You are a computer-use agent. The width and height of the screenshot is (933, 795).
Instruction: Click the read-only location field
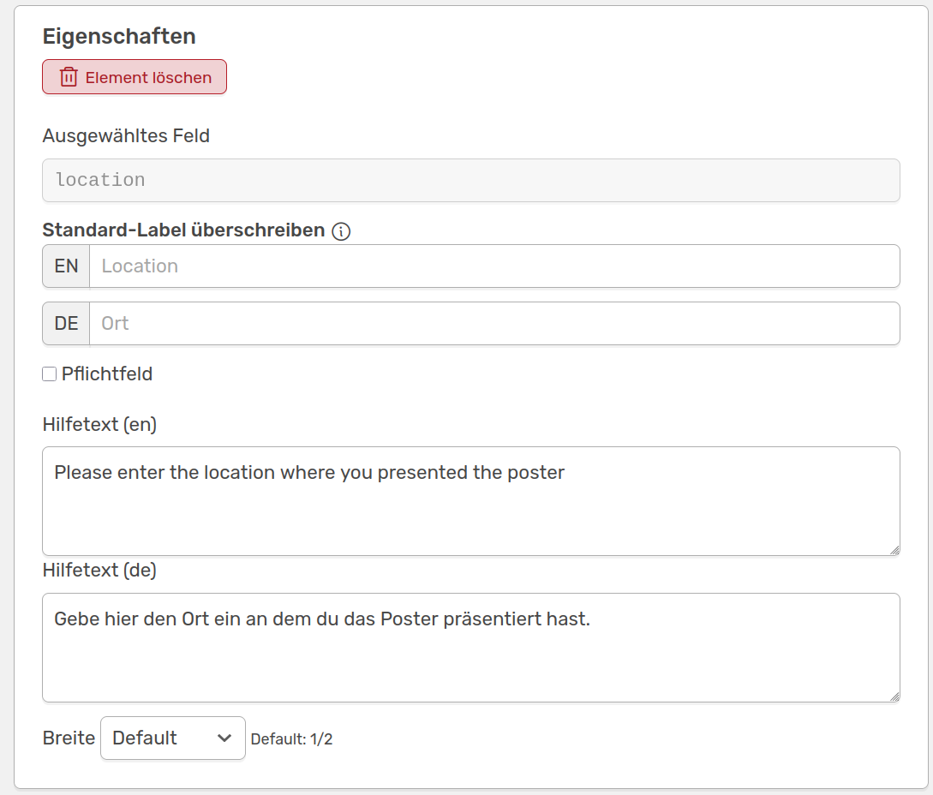pyautogui.click(x=471, y=180)
